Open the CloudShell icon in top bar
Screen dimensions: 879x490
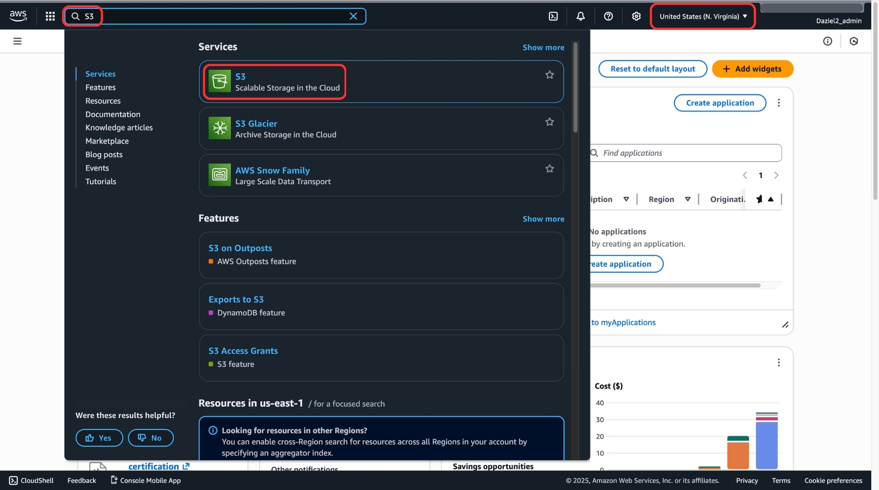(x=553, y=16)
